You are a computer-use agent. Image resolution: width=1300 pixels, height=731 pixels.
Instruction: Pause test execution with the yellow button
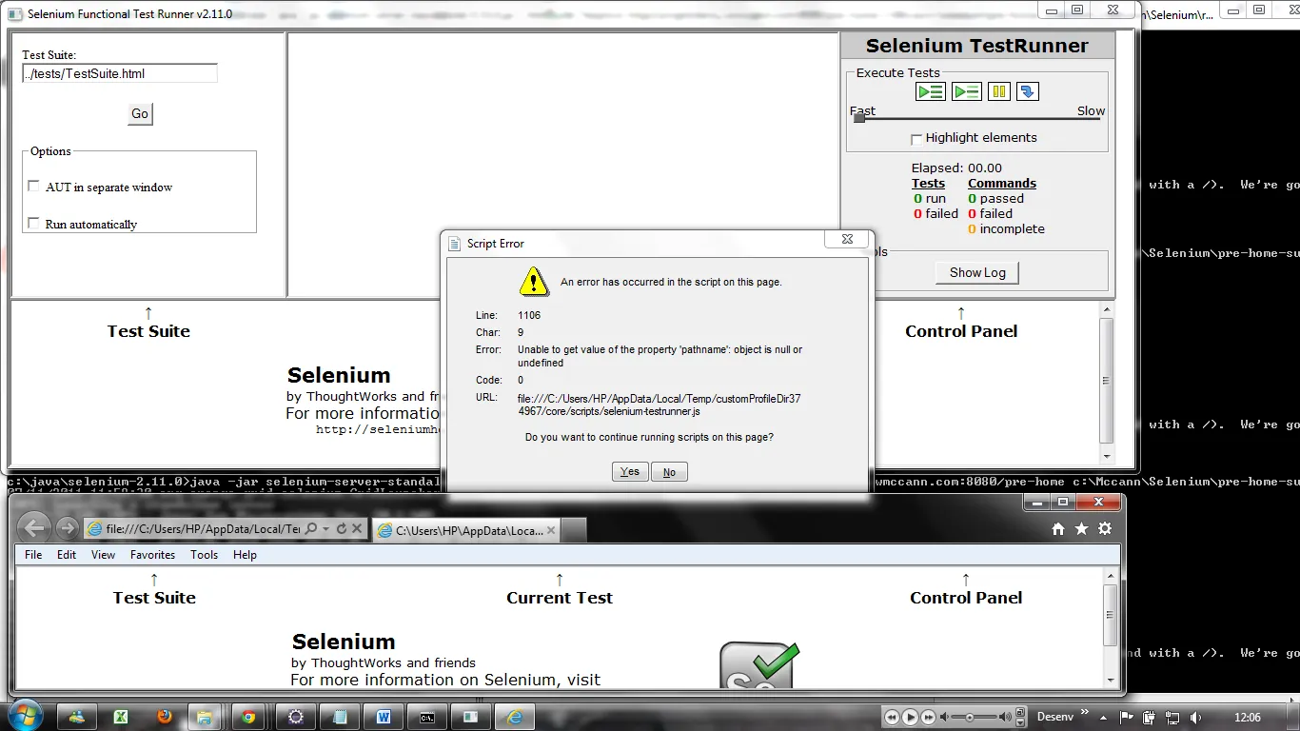[x=998, y=91]
